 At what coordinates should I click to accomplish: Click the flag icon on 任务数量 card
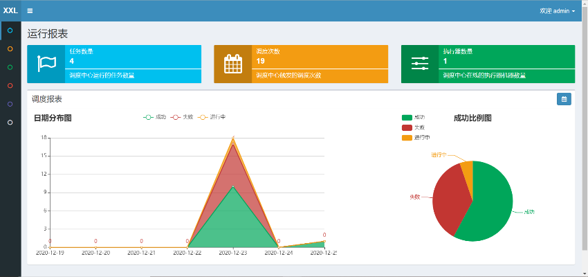click(x=46, y=64)
